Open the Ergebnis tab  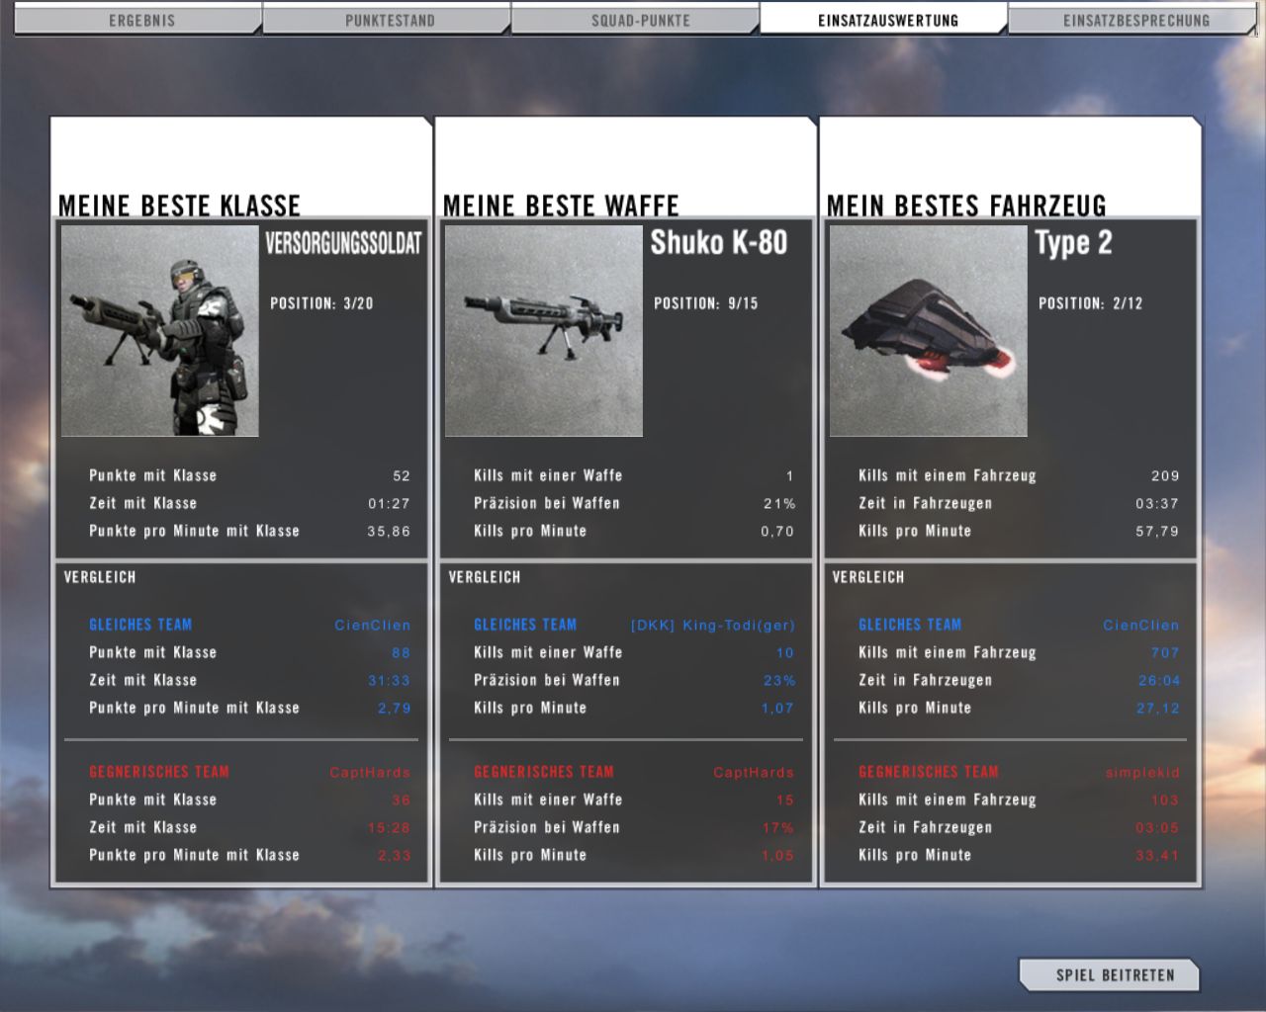(140, 20)
